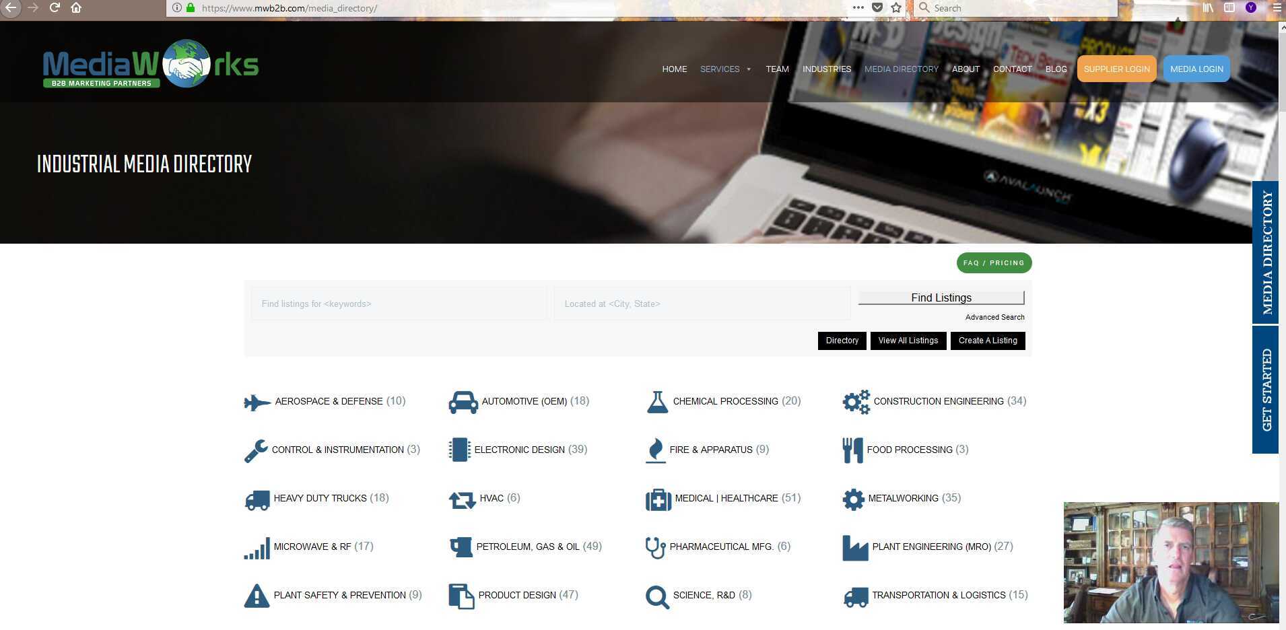This screenshot has height=630, width=1286.
Task: Click the Supplier Login button
Action: coord(1117,69)
